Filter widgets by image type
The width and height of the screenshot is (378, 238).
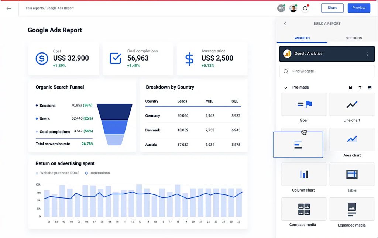(370, 87)
